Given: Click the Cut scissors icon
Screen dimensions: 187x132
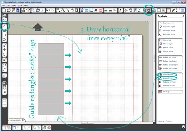Looking at the screenshot, I should (43, 10).
